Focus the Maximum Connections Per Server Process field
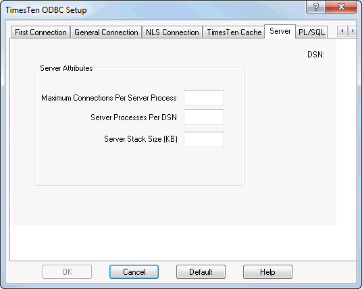 tap(204, 98)
